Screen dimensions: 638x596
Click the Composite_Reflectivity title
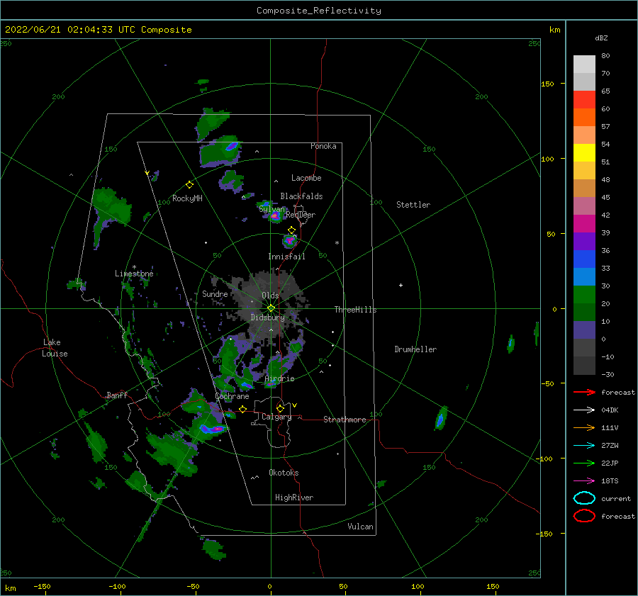(319, 11)
